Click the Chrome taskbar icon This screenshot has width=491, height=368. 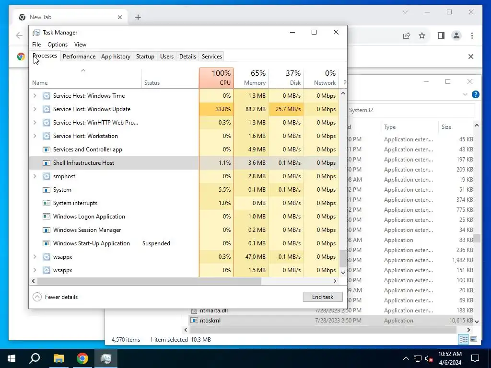82,358
